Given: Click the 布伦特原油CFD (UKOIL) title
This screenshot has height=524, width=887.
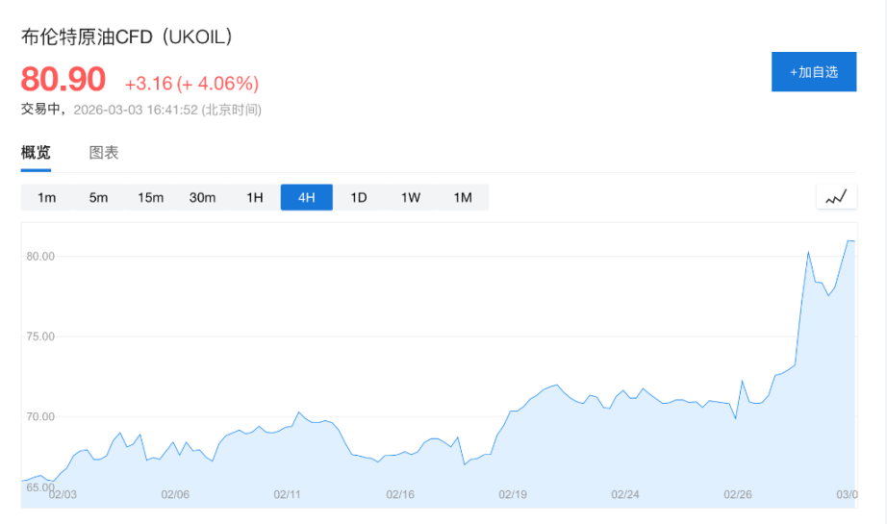Looking at the screenshot, I should click(127, 37).
